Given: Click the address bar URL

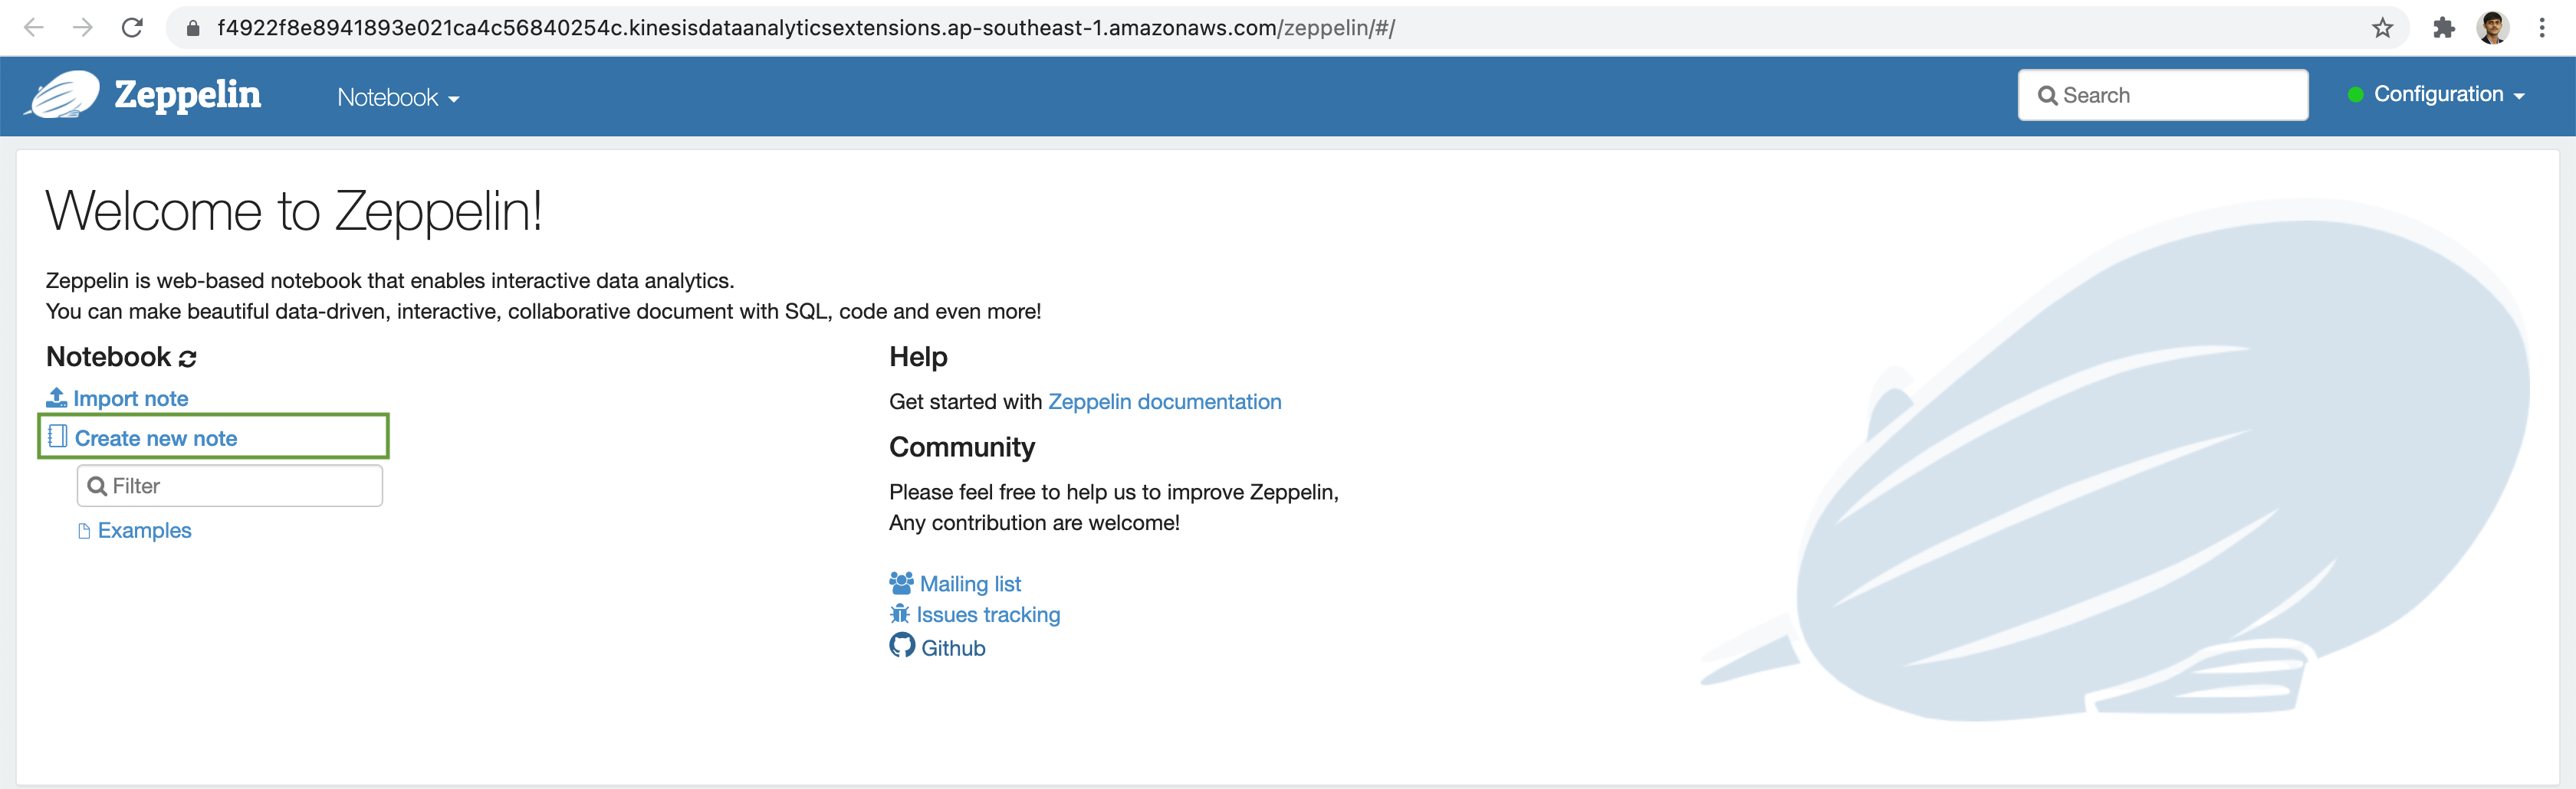Looking at the screenshot, I should (x=805, y=28).
